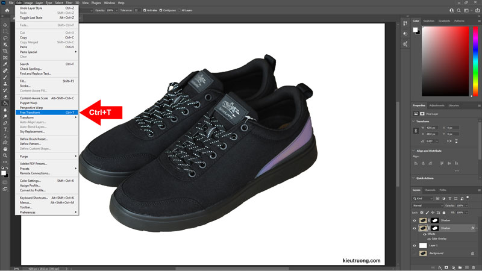Select the Clone Stamp tool

coord(5,84)
